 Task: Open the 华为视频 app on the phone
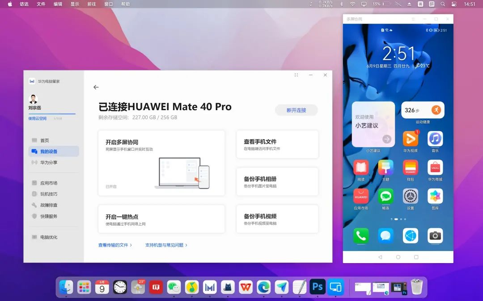pyautogui.click(x=410, y=139)
